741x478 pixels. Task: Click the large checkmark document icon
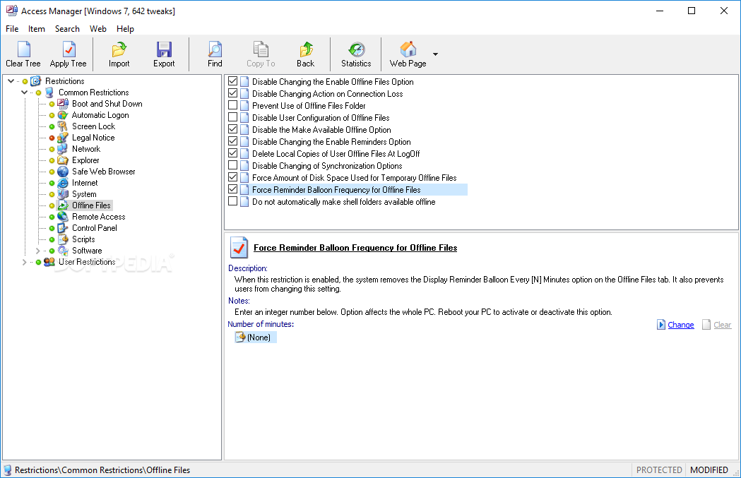[239, 247]
